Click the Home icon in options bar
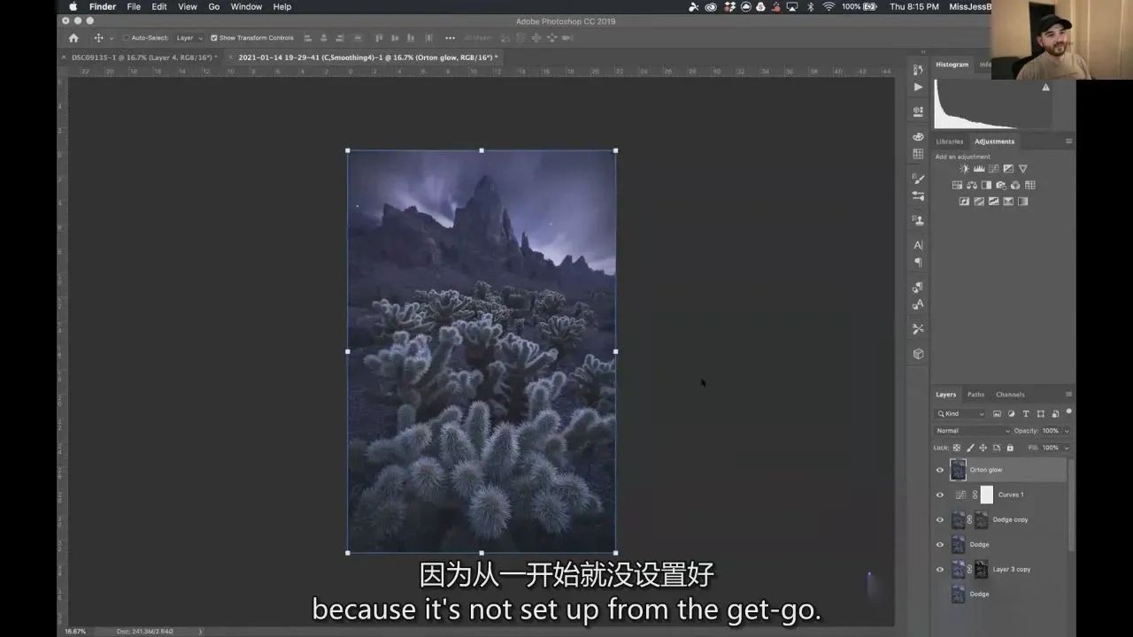 coord(73,38)
